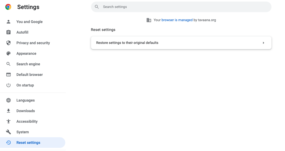285x151 pixels.
Task: Click the Accessibility figure icon
Action: (x=8, y=121)
